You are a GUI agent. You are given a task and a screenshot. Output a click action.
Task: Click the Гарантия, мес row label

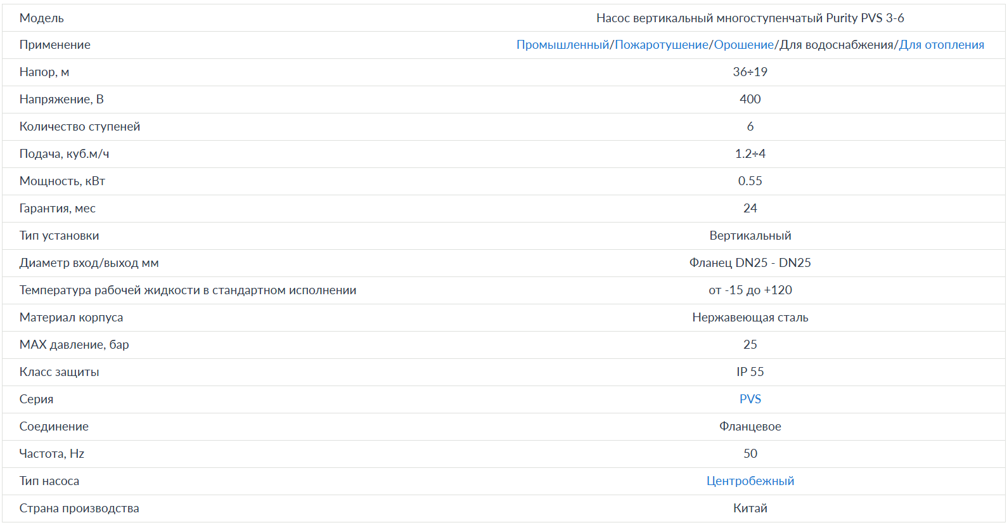[x=58, y=209]
